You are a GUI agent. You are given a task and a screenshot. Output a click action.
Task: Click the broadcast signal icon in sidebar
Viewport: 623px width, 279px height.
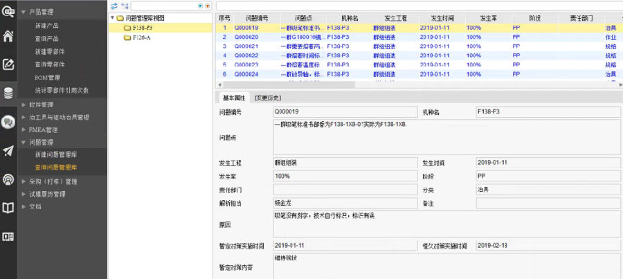pyautogui.click(x=8, y=179)
